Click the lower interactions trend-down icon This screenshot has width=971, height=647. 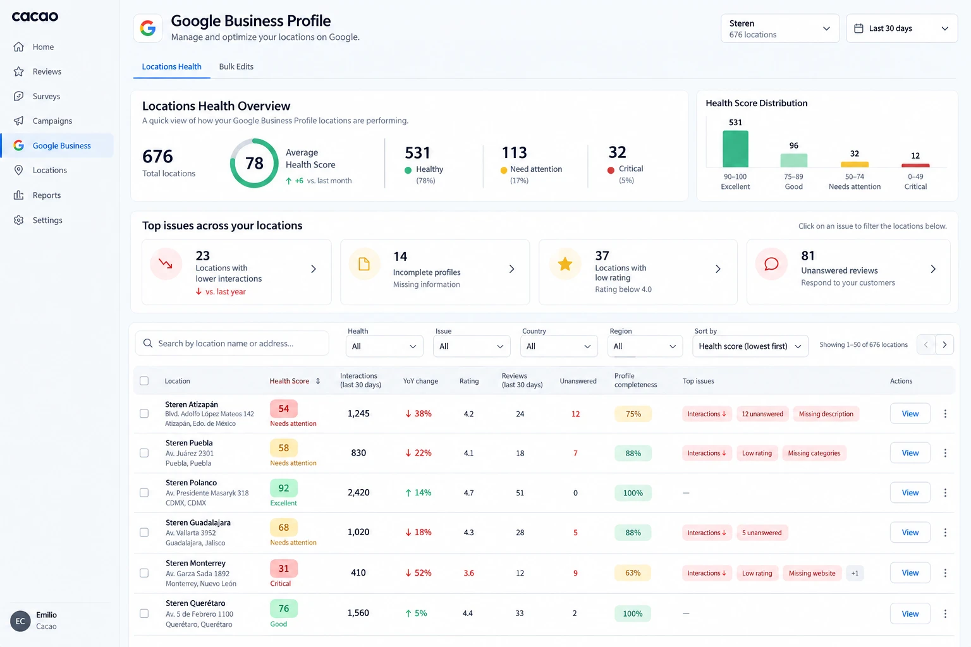point(166,263)
